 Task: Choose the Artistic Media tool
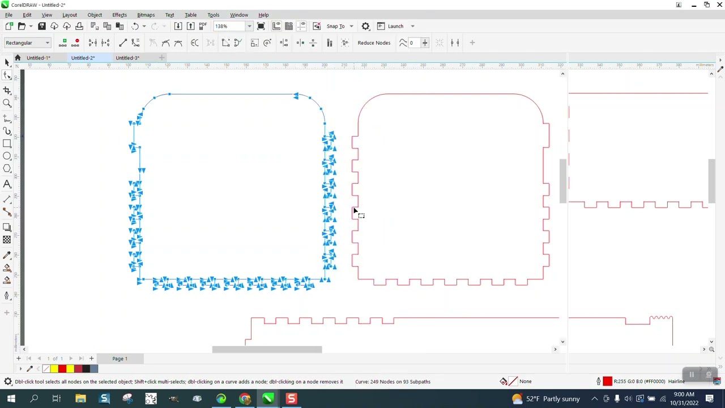point(7,131)
